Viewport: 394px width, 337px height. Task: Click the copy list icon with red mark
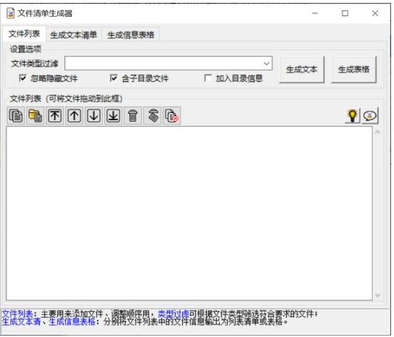pos(172,116)
